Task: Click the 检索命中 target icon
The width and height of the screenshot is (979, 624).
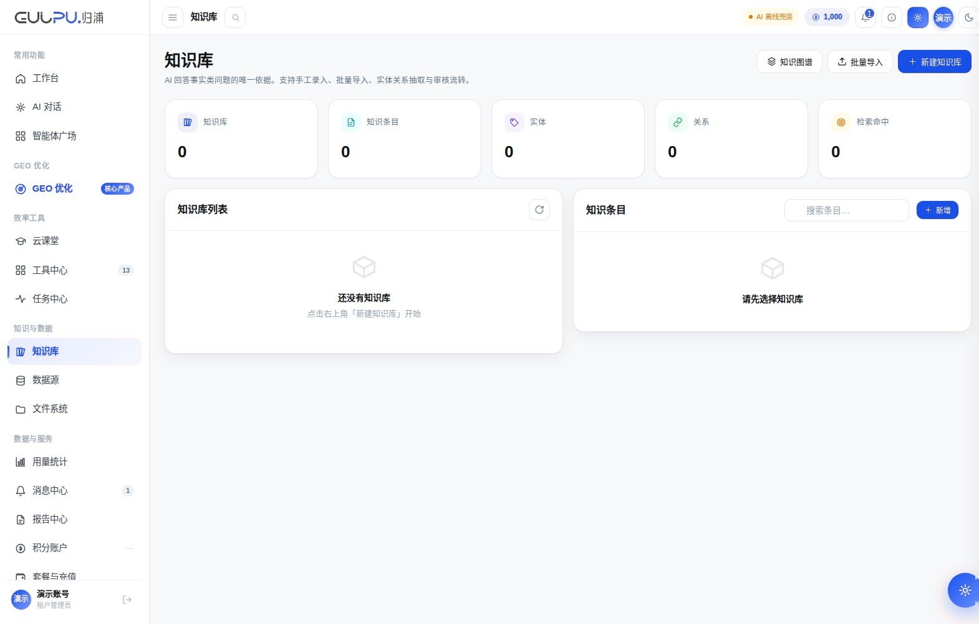Action: point(841,122)
